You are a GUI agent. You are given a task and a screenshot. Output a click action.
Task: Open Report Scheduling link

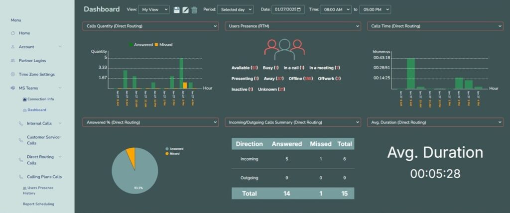pyautogui.click(x=38, y=204)
